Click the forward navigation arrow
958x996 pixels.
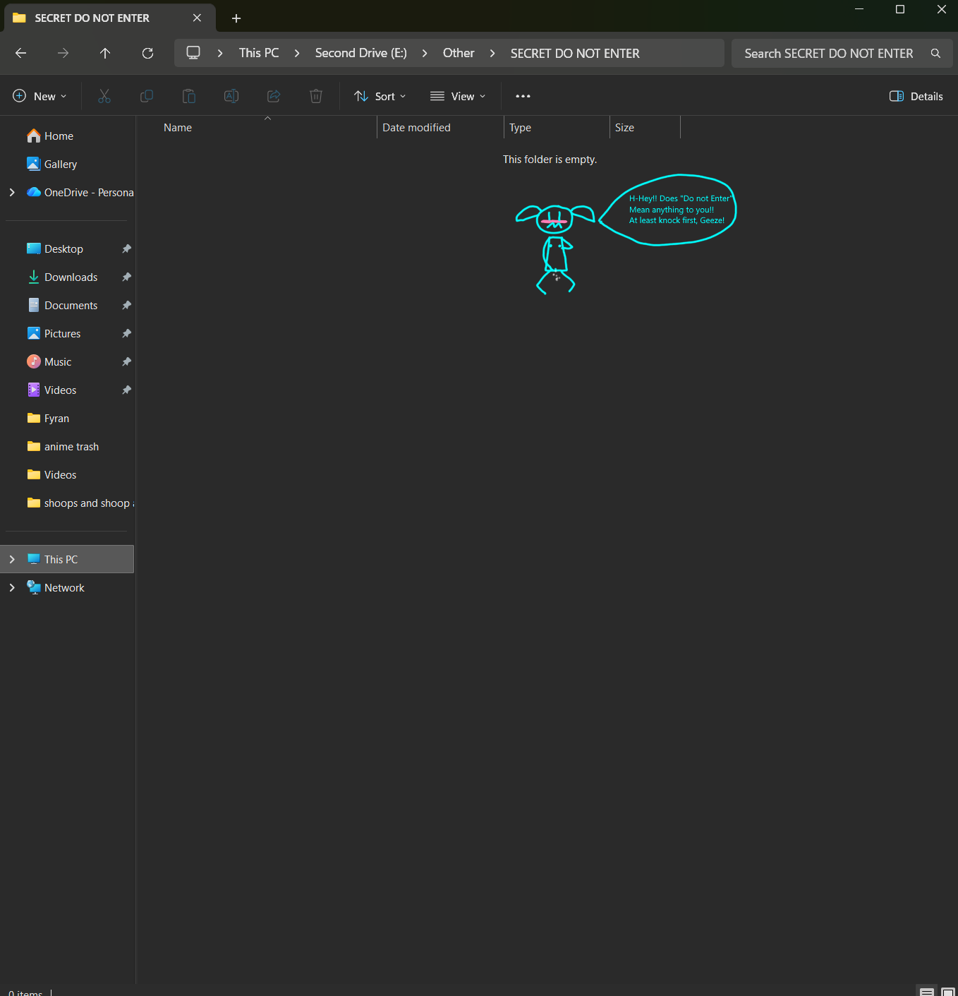pyautogui.click(x=63, y=53)
